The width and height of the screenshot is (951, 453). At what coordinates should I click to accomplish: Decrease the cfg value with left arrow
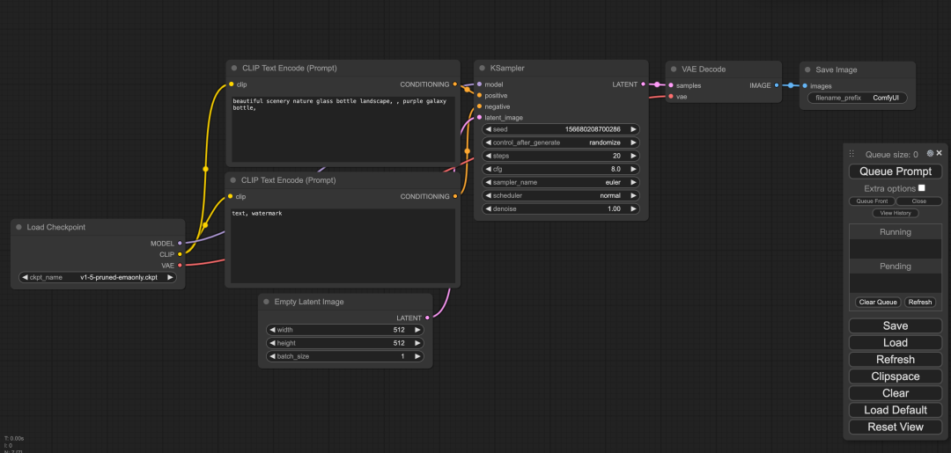[x=488, y=169]
